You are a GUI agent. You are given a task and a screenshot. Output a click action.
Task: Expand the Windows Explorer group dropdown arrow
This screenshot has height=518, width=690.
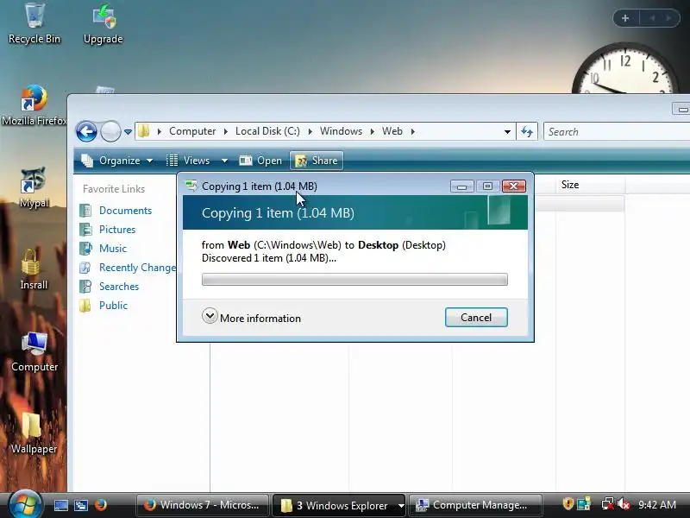point(401,506)
